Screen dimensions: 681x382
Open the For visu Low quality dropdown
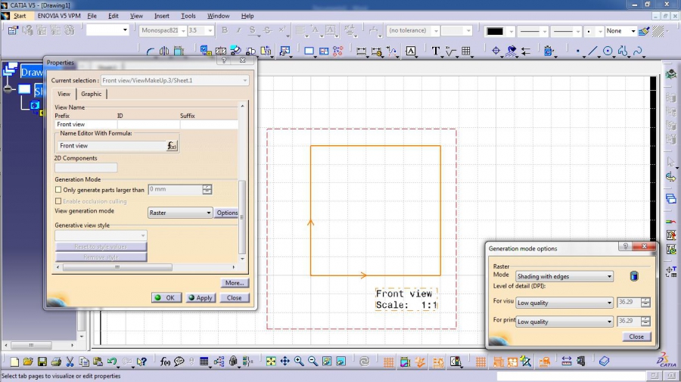click(x=564, y=303)
